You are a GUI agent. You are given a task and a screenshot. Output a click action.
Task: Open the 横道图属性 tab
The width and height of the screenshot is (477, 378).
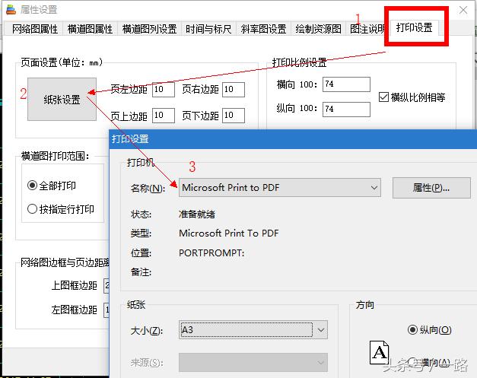tap(90, 29)
